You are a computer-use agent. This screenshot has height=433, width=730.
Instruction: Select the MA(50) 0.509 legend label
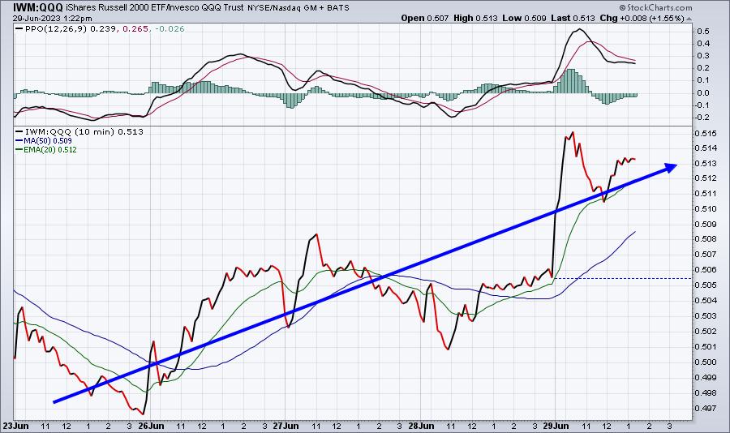48,140
